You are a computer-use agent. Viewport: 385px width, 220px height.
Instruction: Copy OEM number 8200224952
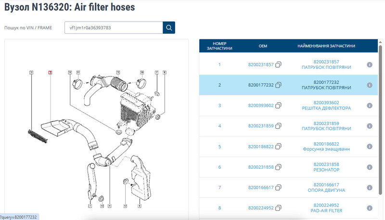278,208
